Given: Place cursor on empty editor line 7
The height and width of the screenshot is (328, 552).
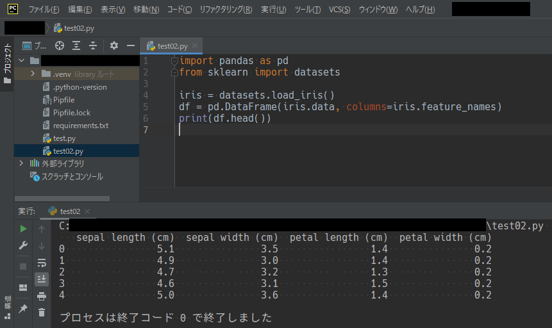Looking at the screenshot, I should tap(363, 130).
